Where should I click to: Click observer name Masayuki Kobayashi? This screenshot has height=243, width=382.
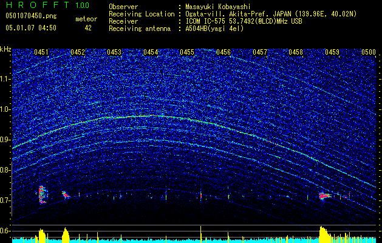[218, 7]
